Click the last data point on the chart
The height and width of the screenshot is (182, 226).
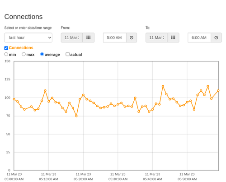click(218, 91)
